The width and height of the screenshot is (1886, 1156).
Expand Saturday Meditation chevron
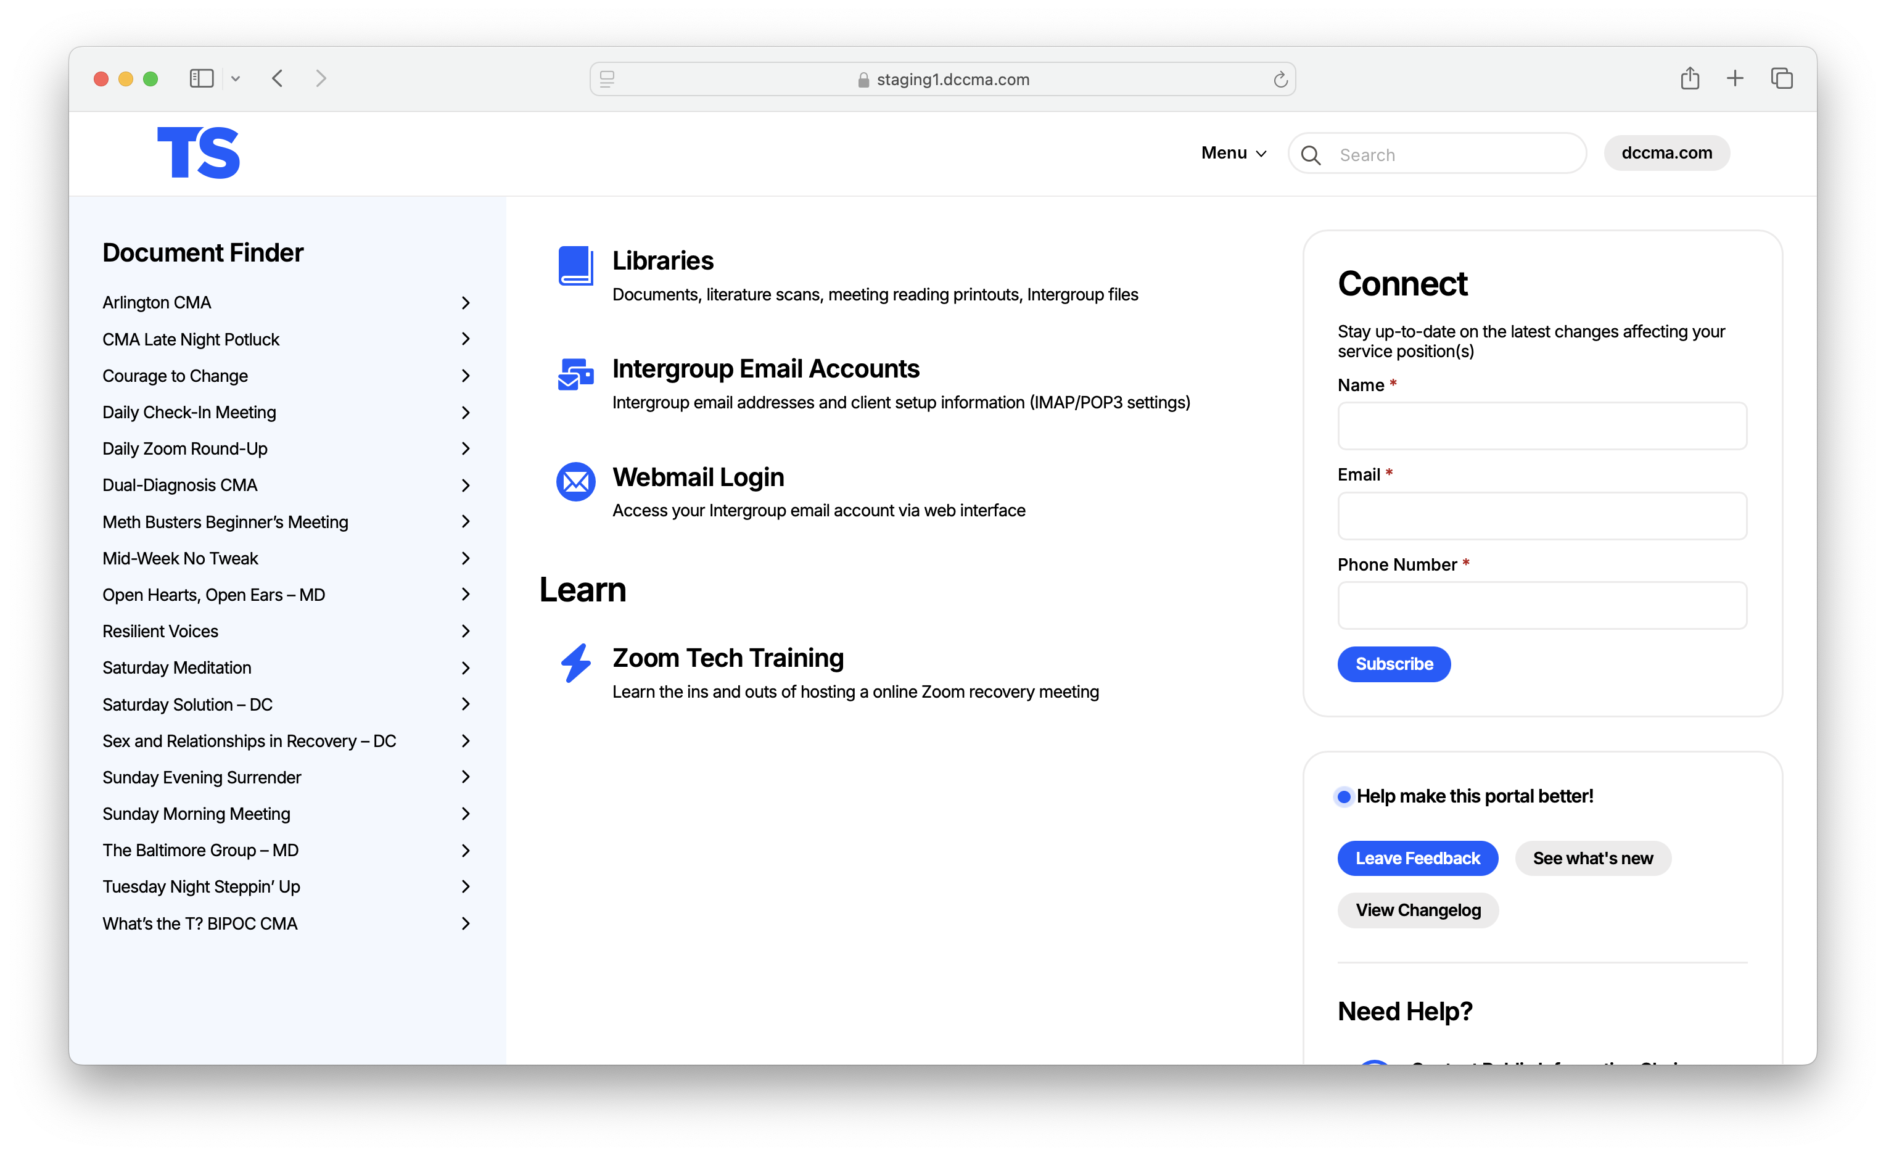[466, 668]
